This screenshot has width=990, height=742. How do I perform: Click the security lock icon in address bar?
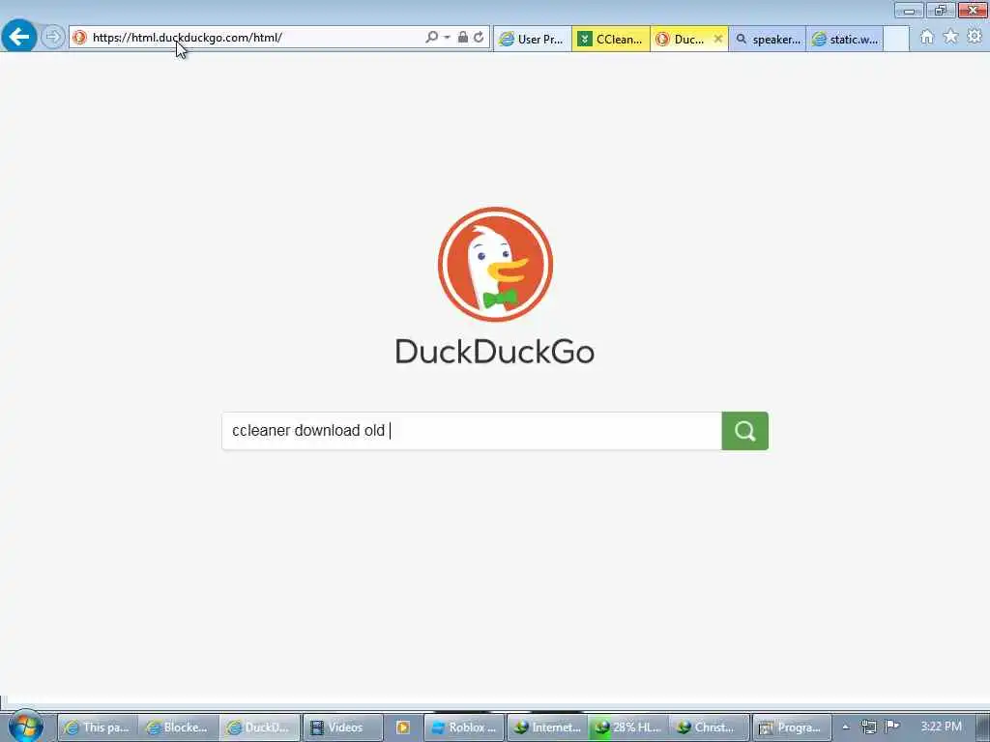coord(463,38)
